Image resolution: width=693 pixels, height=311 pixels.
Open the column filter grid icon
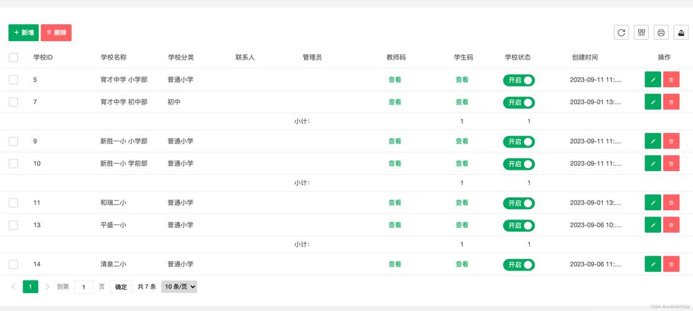[x=641, y=32]
